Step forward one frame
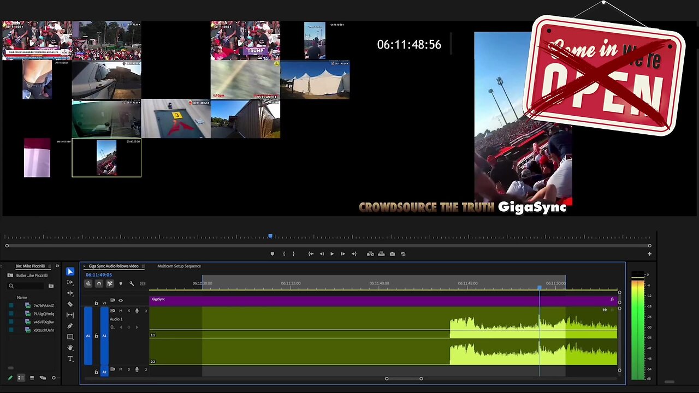The height and width of the screenshot is (393, 699). point(343,254)
